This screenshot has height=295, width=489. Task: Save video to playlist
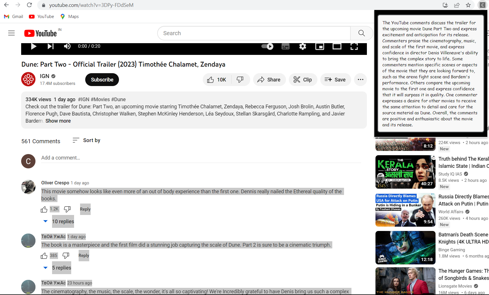pos(335,80)
